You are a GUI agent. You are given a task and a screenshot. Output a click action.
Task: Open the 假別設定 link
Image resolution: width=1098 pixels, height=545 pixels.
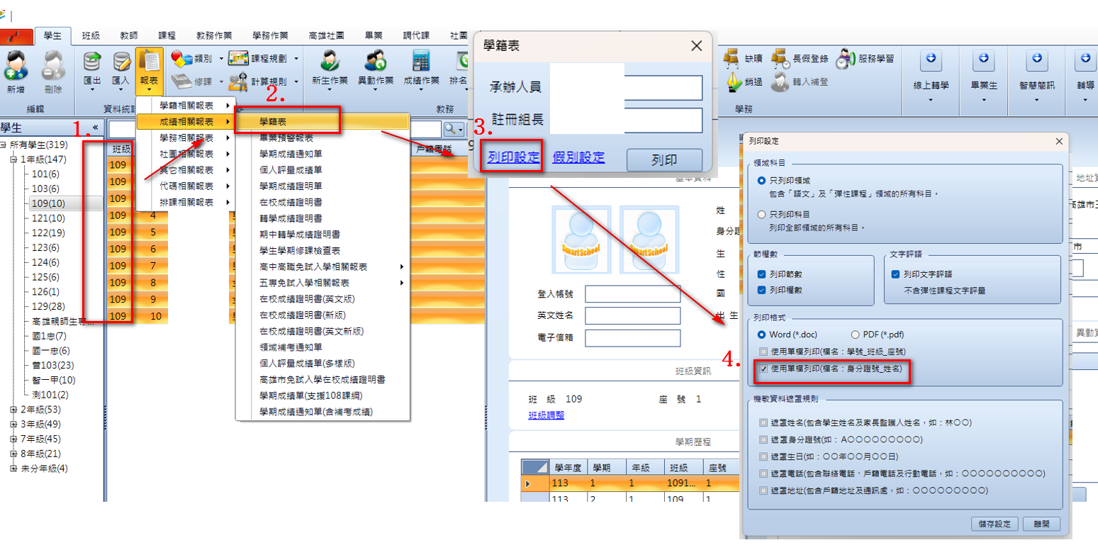coord(579,157)
